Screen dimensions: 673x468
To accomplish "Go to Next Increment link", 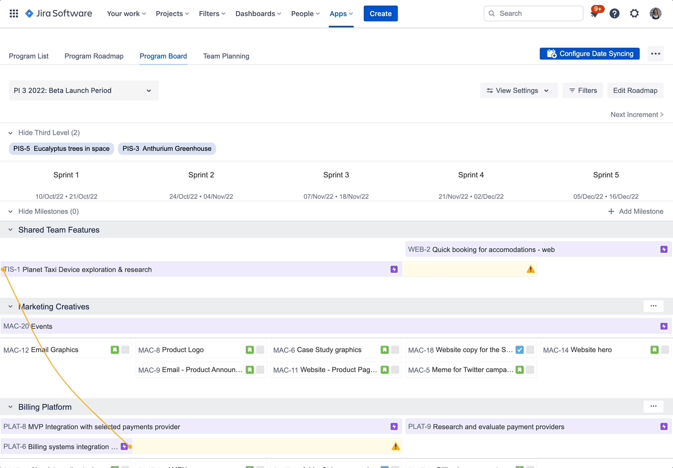I will [637, 115].
